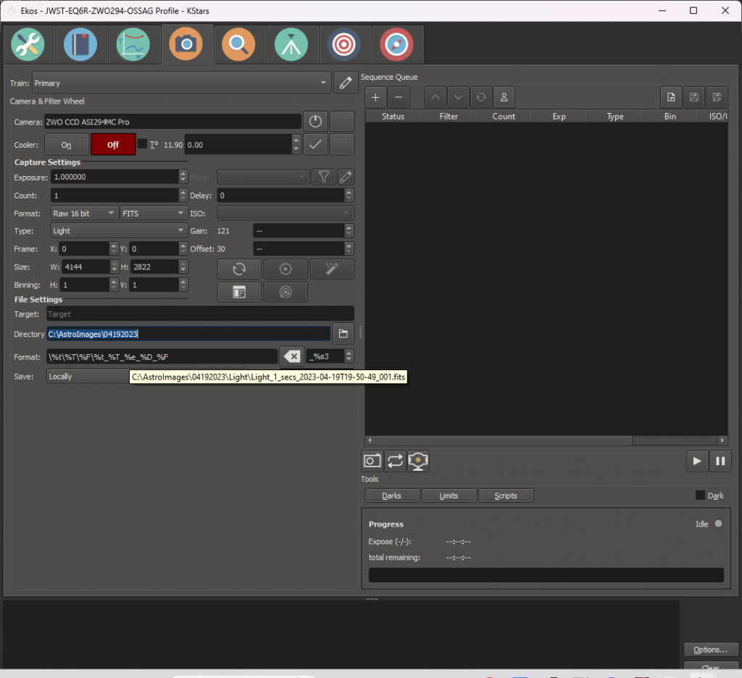Open filter settings funnel icon

pyautogui.click(x=324, y=177)
